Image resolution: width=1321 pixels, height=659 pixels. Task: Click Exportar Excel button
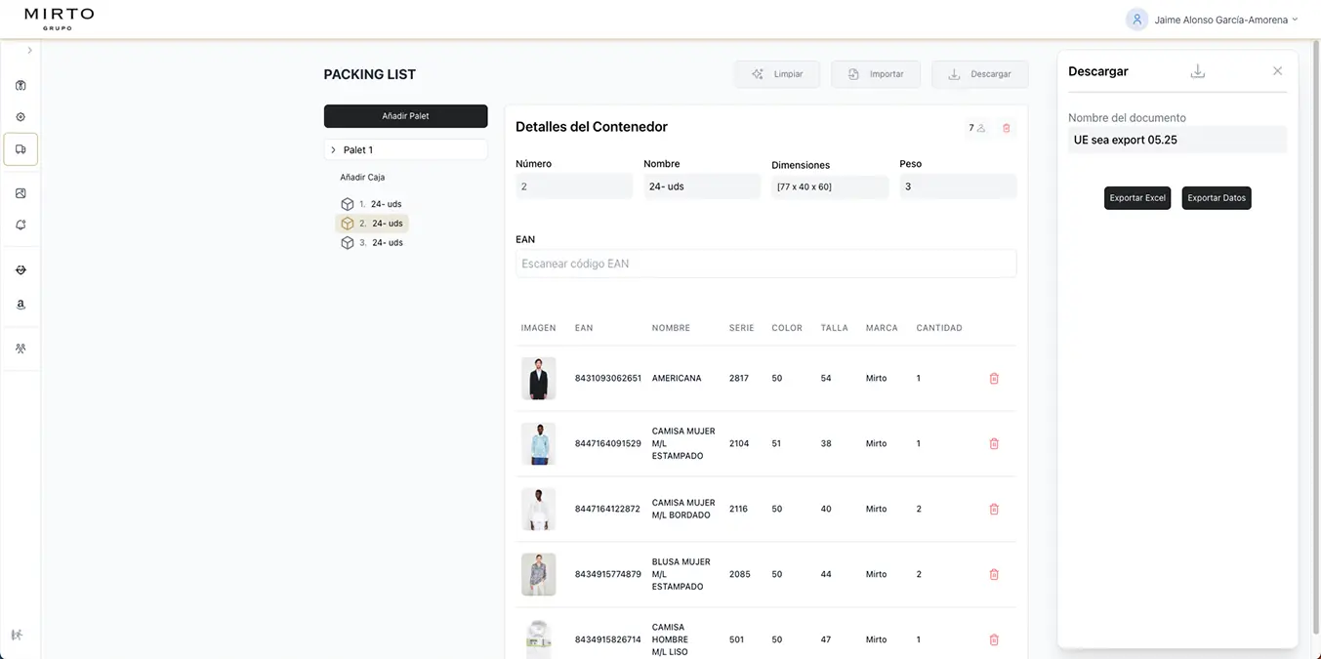pyautogui.click(x=1137, y=198)
